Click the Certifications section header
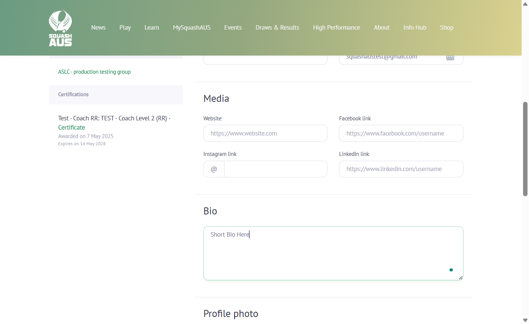This screenshot has width=529, height=324. 116,94
